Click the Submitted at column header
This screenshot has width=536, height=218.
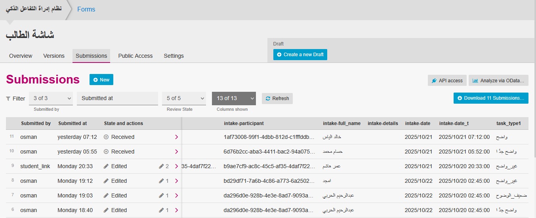tap(72, 123)
